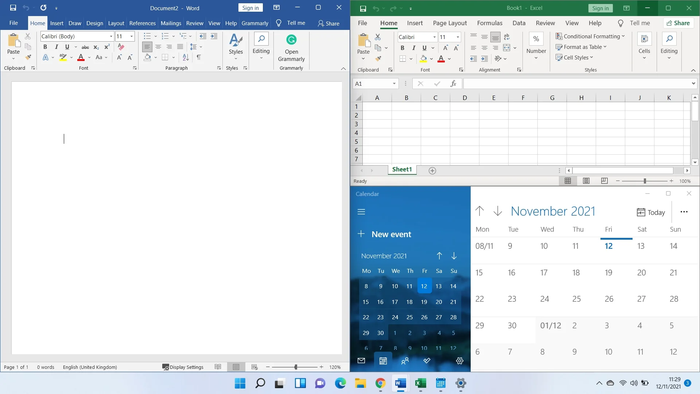Select Sheet1 tab in Excel workbook
The height and width of the screenshot is (394, 700).
click(402, 170)
